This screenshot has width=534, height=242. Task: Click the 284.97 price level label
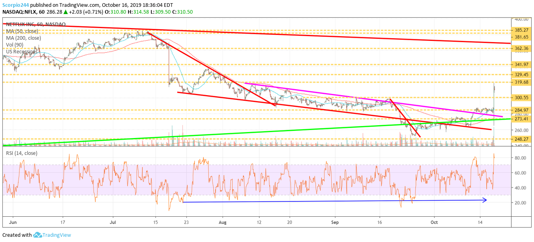(521, 110)
